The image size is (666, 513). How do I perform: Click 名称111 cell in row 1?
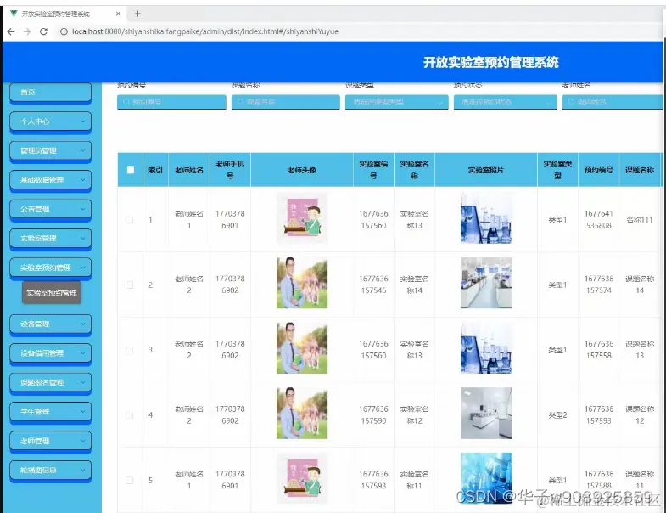[639, 220]
